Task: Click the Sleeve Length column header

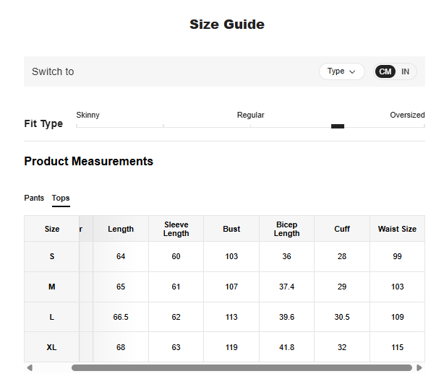Action: (x=176, y=229)
